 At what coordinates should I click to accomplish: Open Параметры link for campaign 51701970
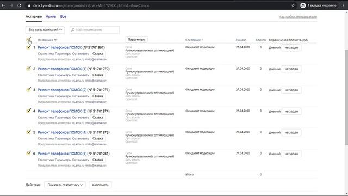point(63,75)
